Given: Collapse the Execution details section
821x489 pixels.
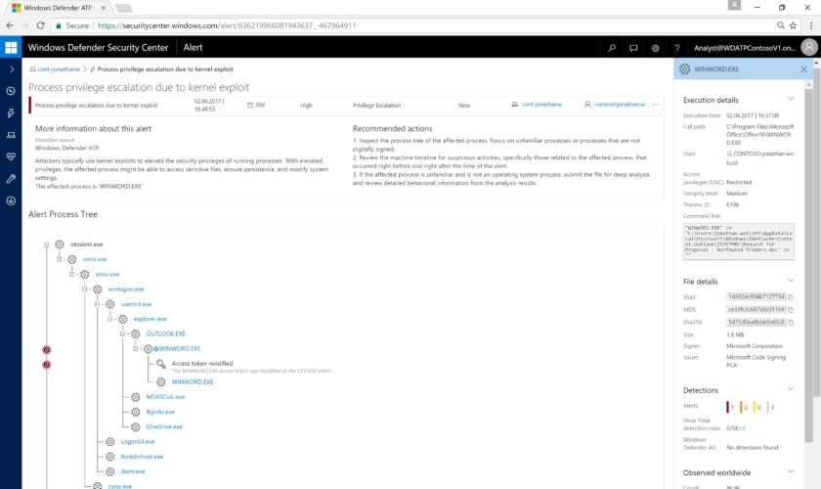Looking at the screenshot, I should coord(803,100).
